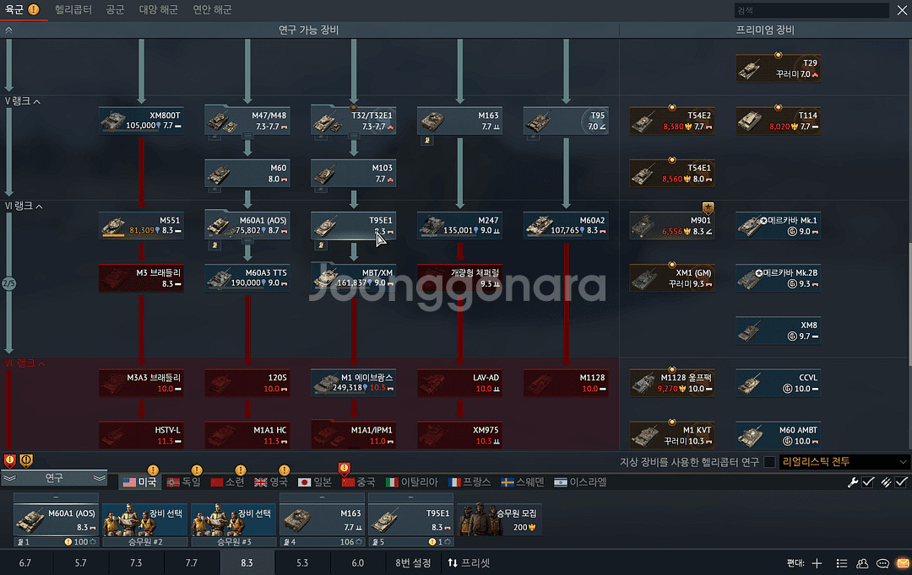The height and width of the screenshot is (575, 912).
Task: Open the orange mail envelope icon
Action: click(903, 563)
